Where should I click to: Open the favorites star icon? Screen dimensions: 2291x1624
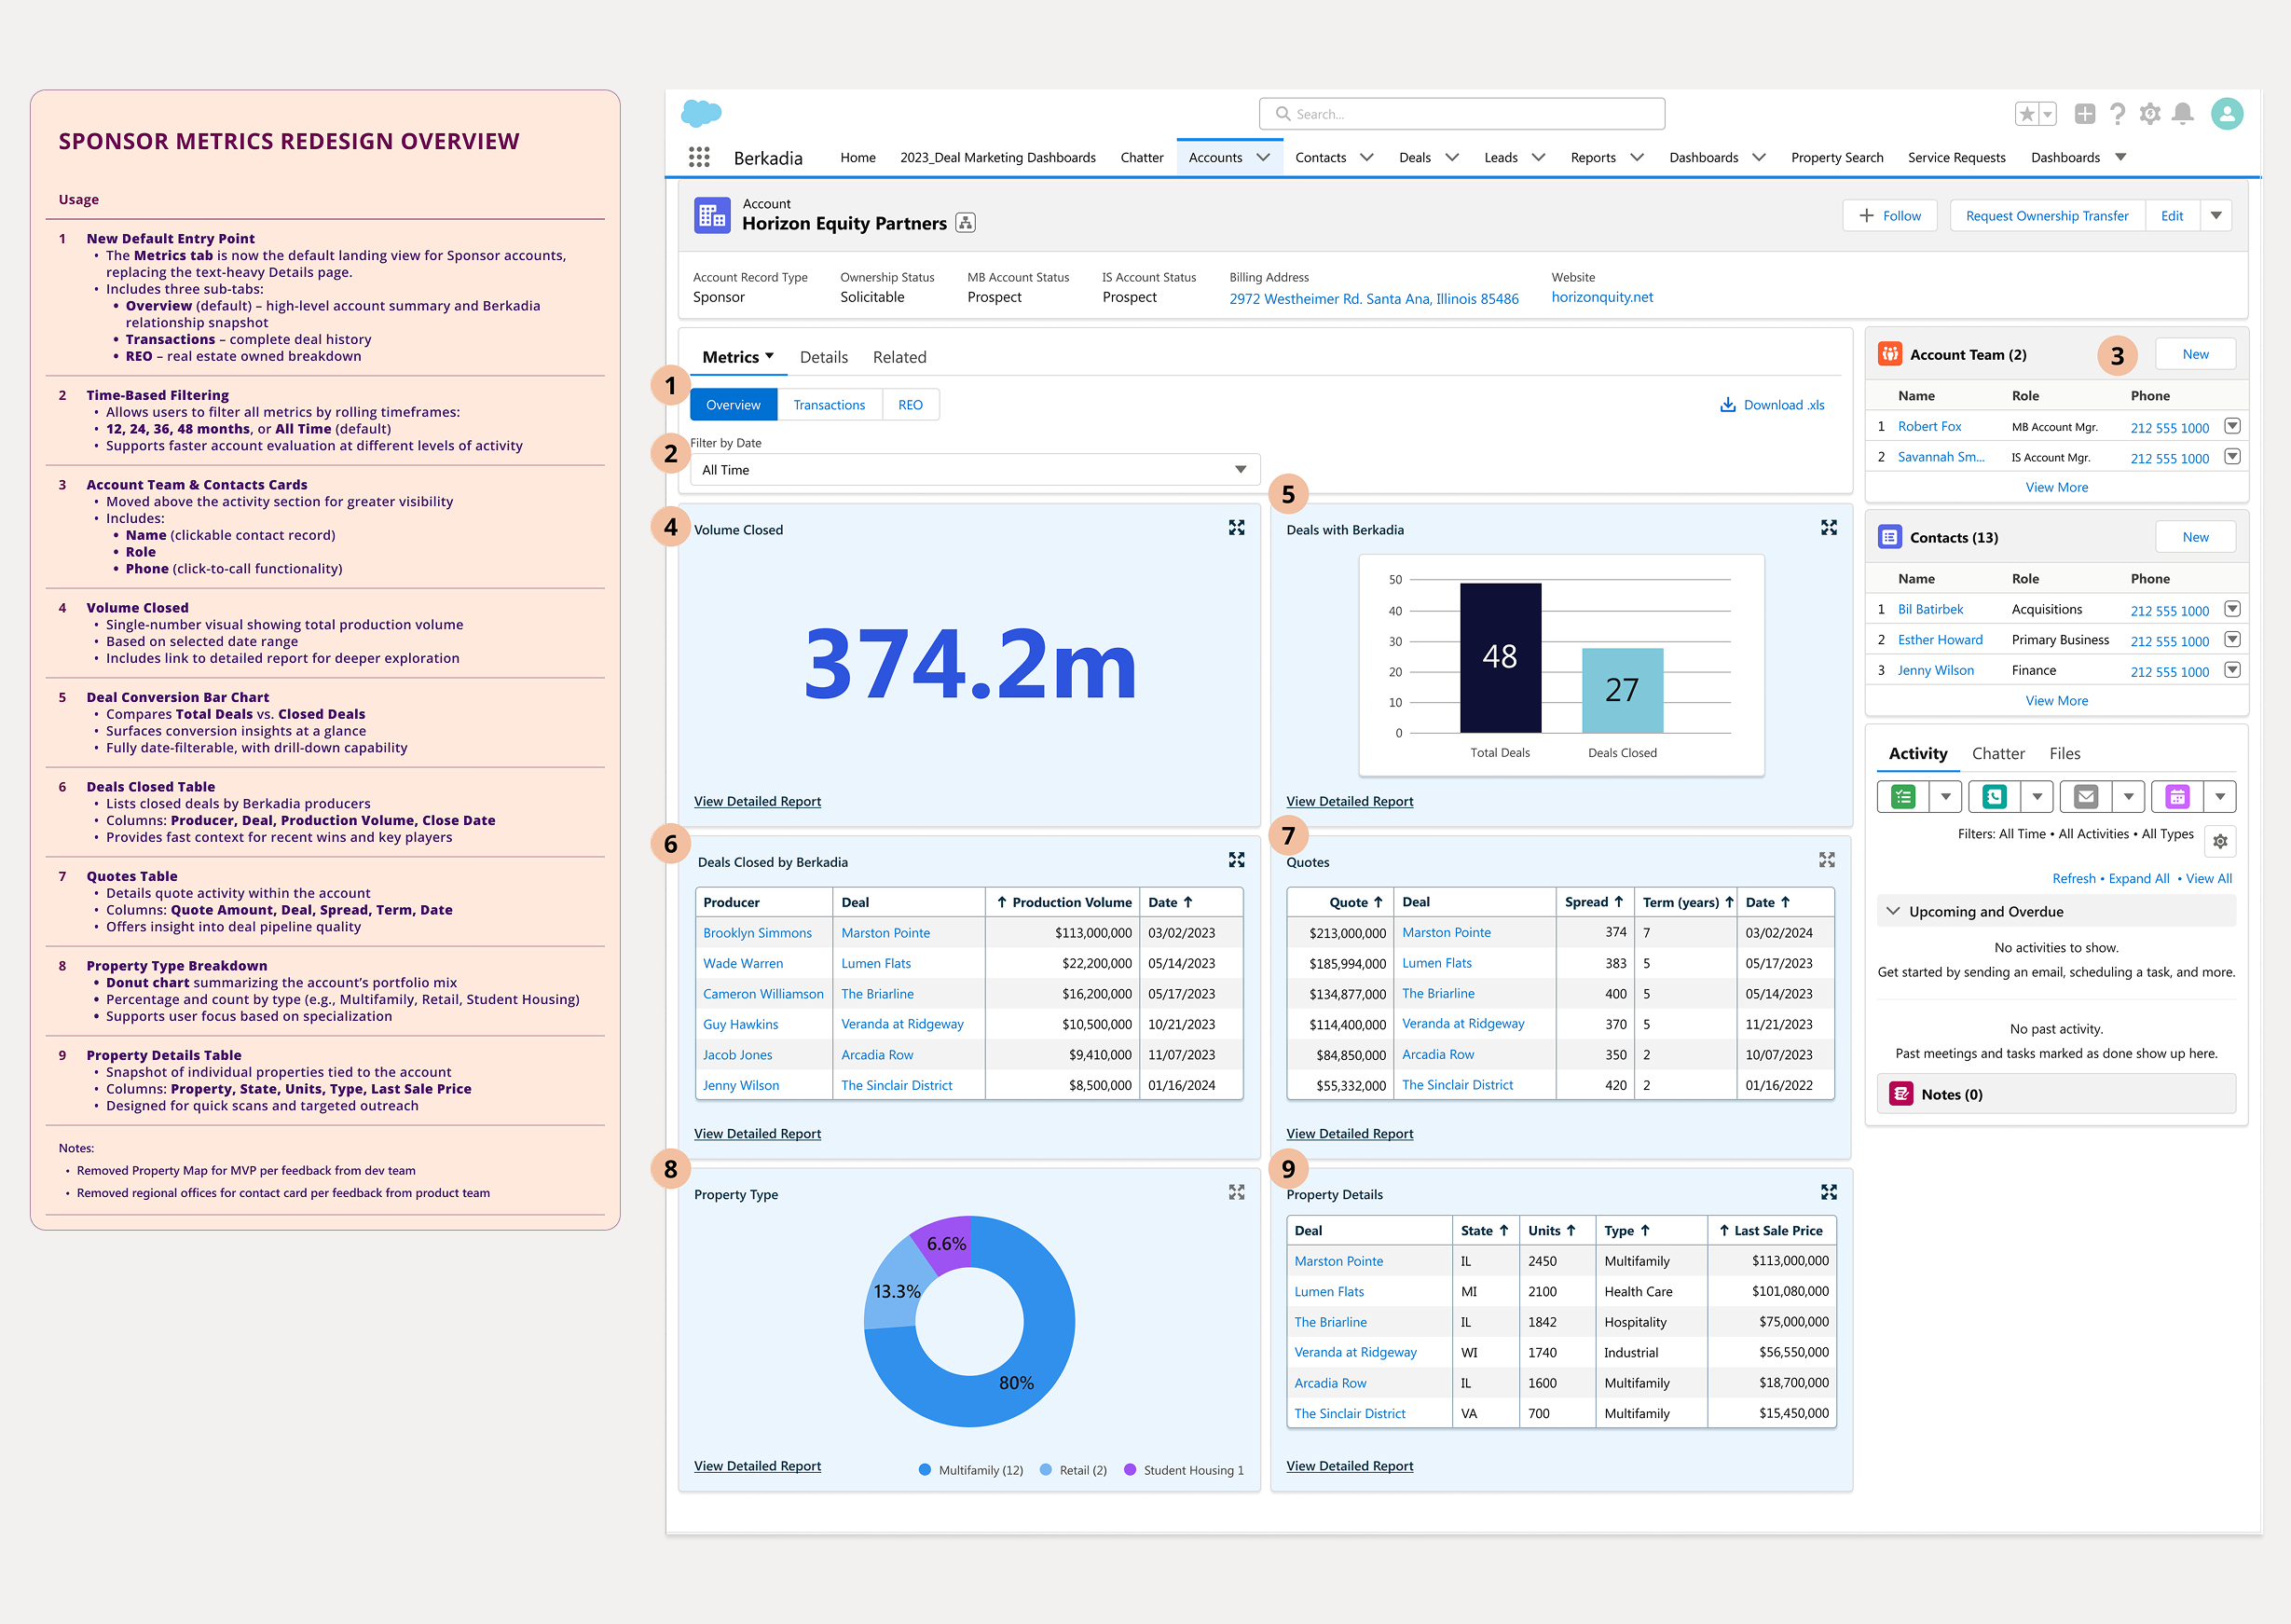point(2027,114)
